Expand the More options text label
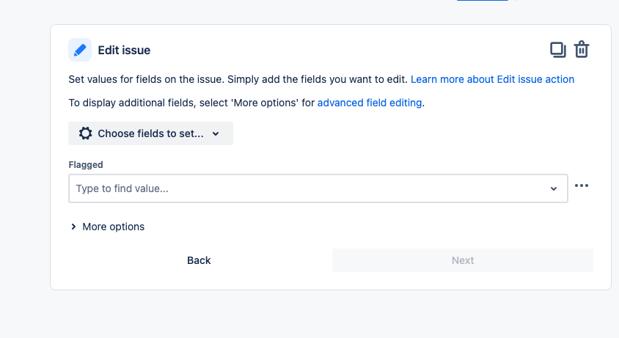This screenshot has height=338, width=619. pos(113,227)
